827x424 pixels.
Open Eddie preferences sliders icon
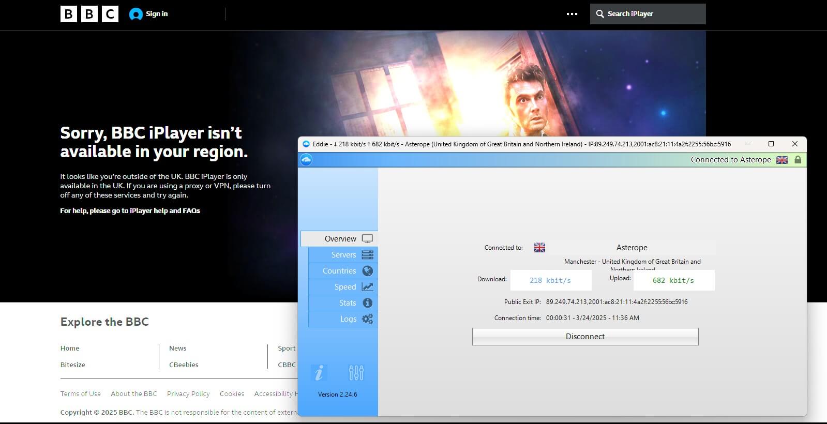click(356, 373)
